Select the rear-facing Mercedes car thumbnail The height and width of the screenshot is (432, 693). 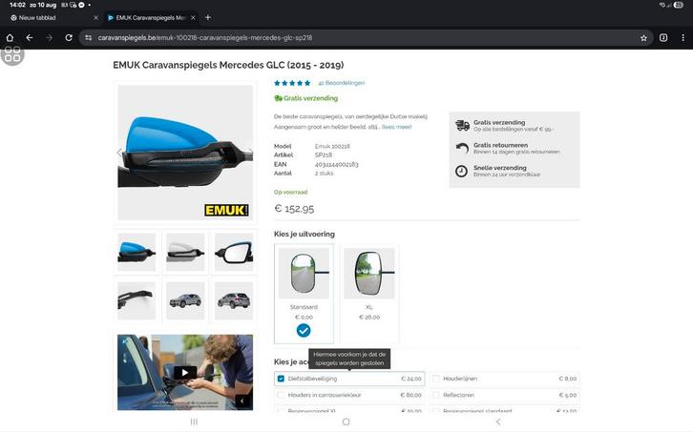[x=234, y=300]
